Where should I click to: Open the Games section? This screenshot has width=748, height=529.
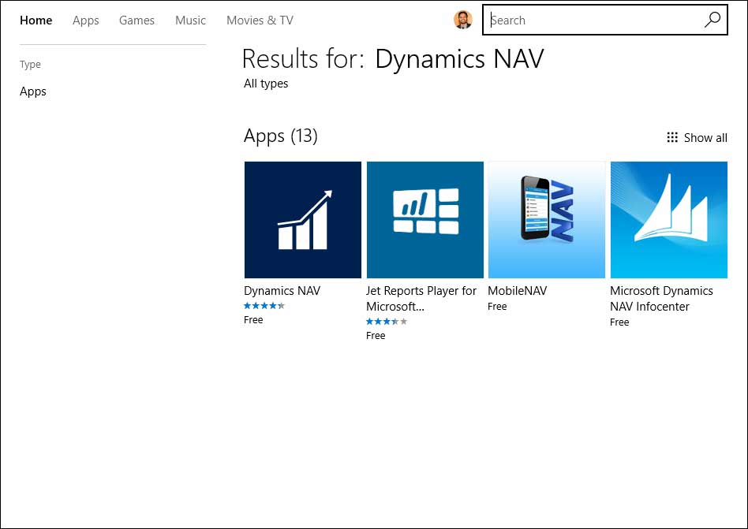tap(137, 20)
